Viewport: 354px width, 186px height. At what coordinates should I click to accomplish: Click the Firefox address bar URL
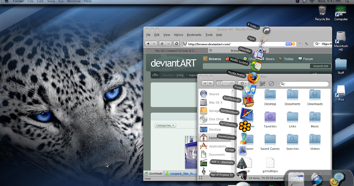(209, 44)
